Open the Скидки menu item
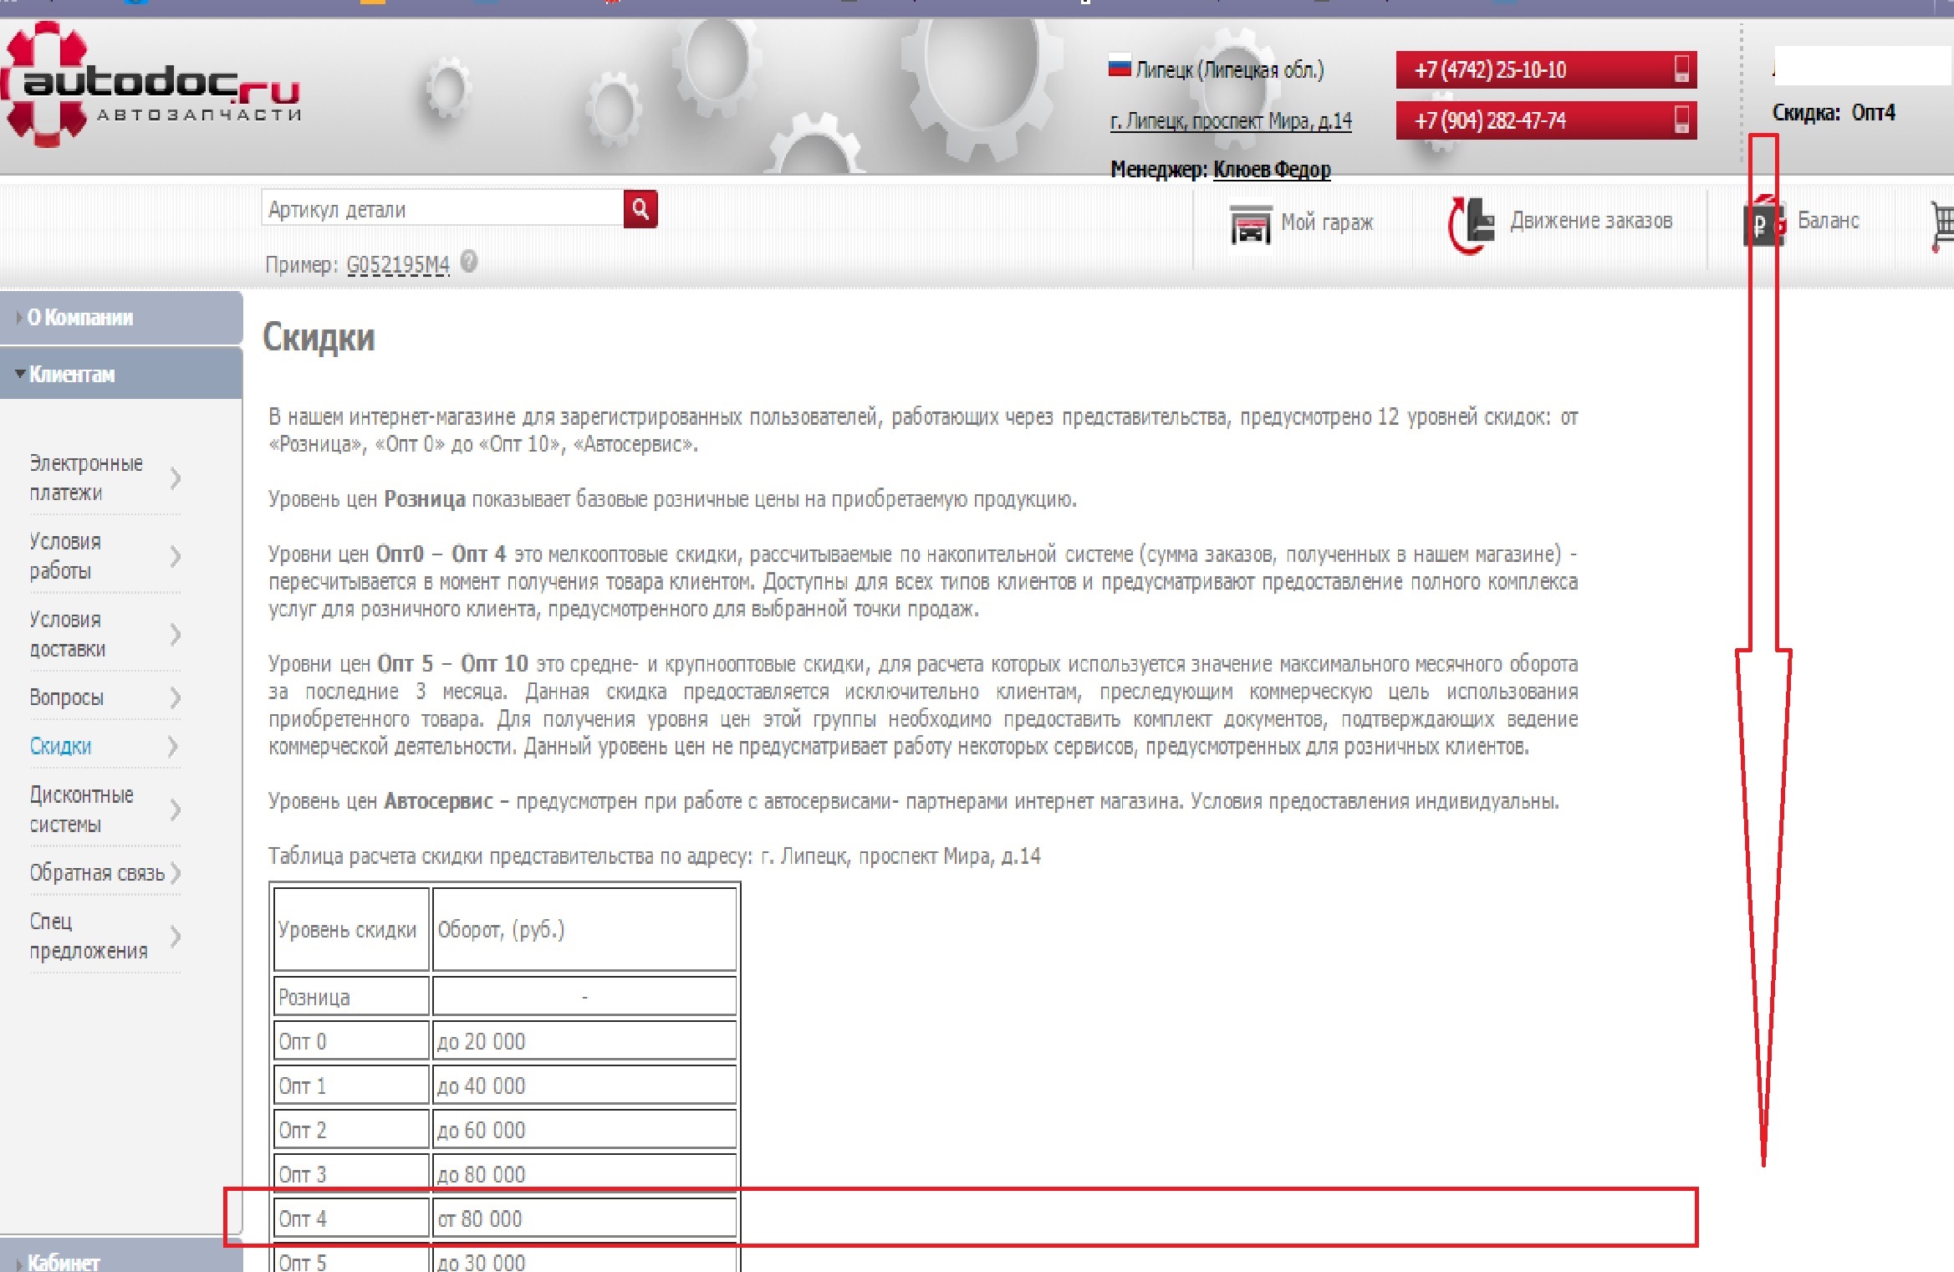This screenshot has height=1272, width=1954. pyautogui.click(x=60, y=746)
